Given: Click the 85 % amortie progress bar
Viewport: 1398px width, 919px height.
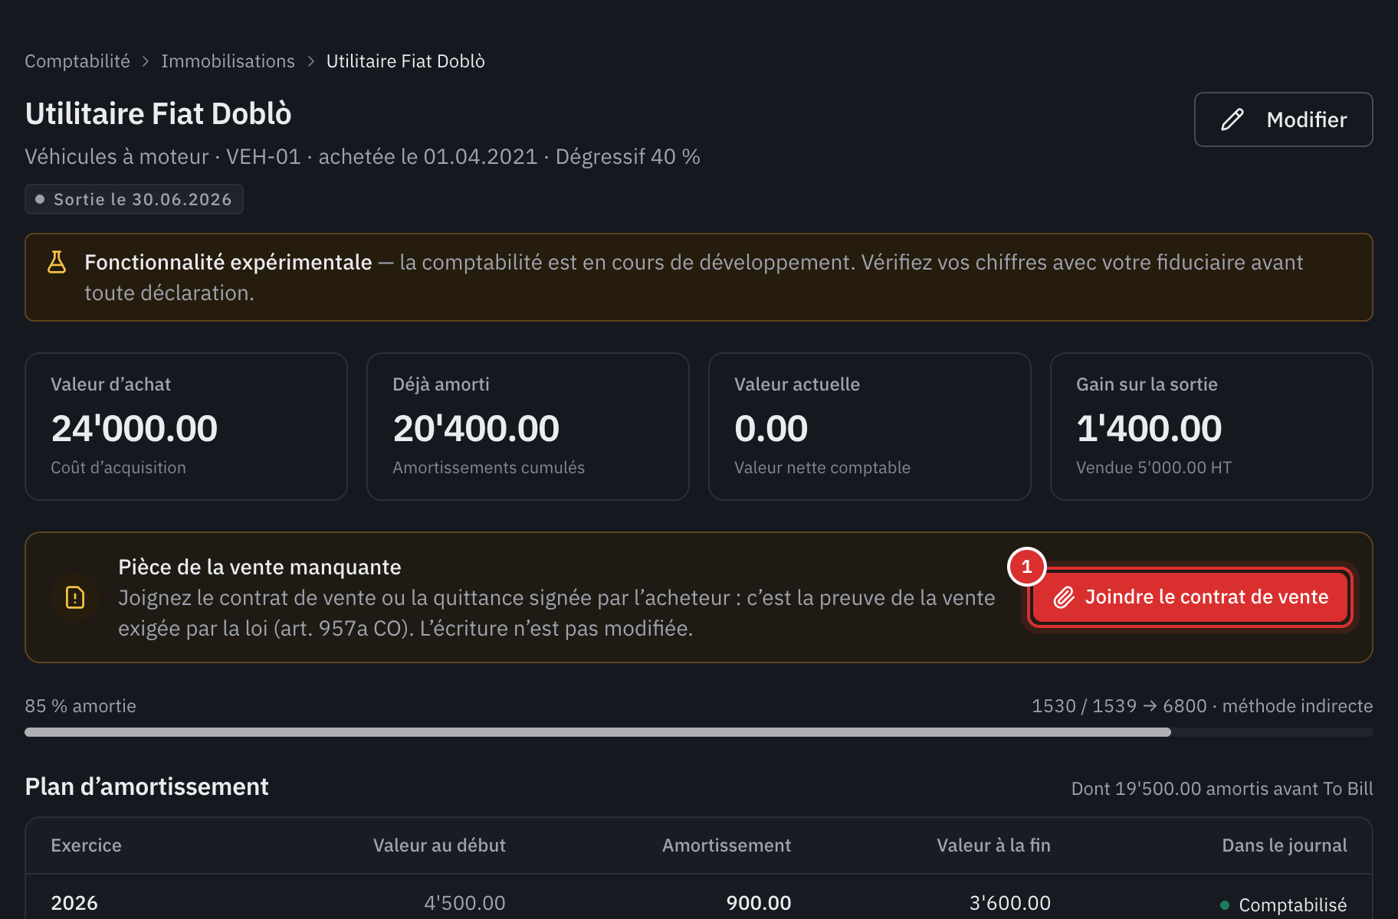Looking at the screenshot, I should click(698, 732).
